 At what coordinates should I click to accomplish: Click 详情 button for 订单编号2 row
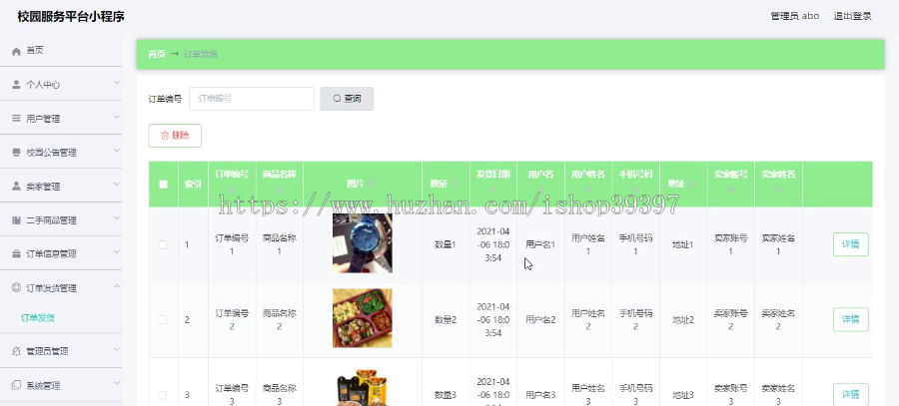850,319
